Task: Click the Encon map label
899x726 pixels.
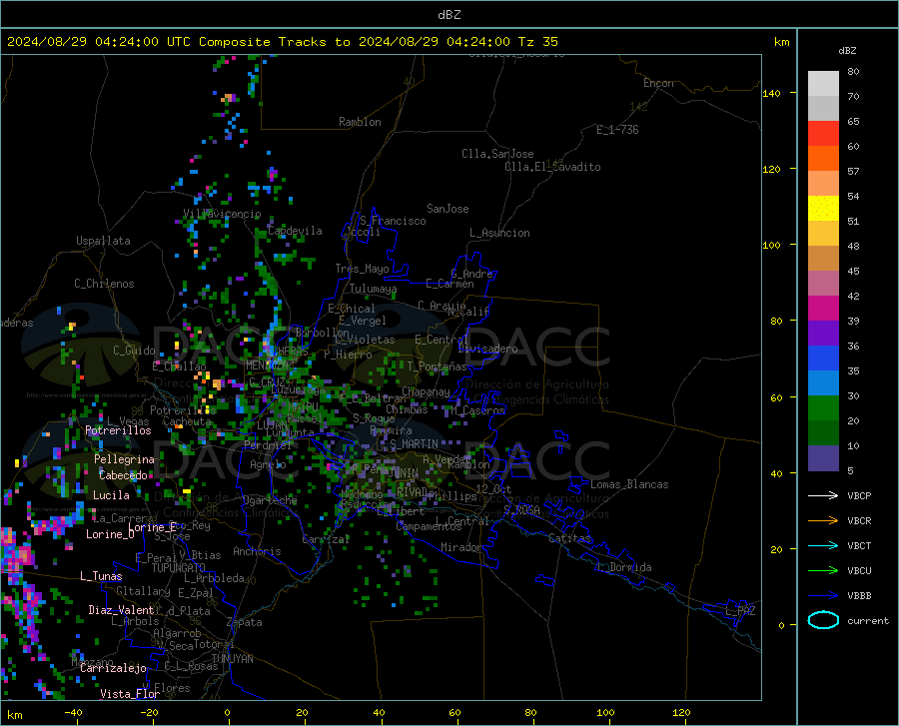Action: coord(658,83)
